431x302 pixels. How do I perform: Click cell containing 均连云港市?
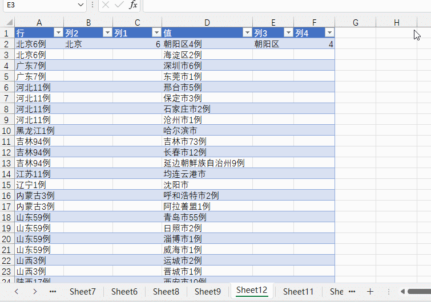point(207,174)
